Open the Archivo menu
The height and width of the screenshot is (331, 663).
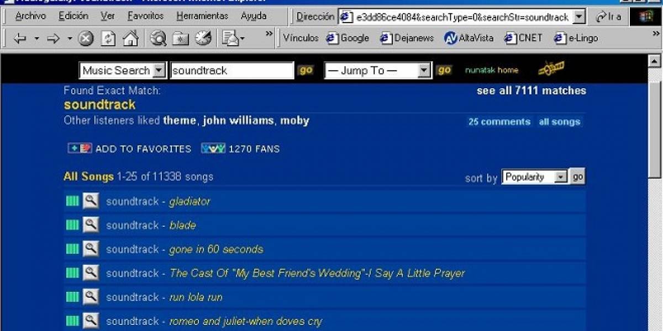point(31,16)
